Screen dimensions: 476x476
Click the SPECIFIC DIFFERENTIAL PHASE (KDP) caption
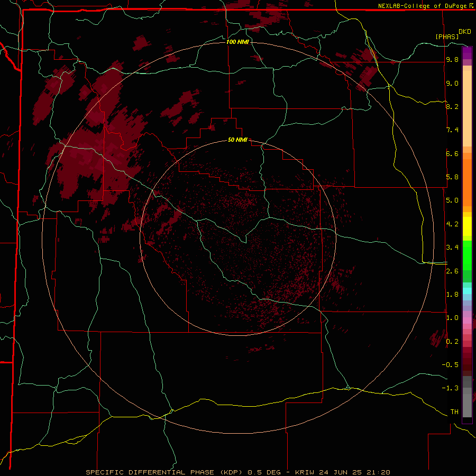(x=164, y=472)
